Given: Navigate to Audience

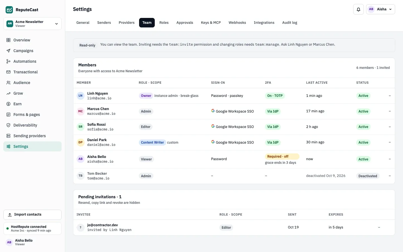Looking at the screenshot, I should [32, 83].
